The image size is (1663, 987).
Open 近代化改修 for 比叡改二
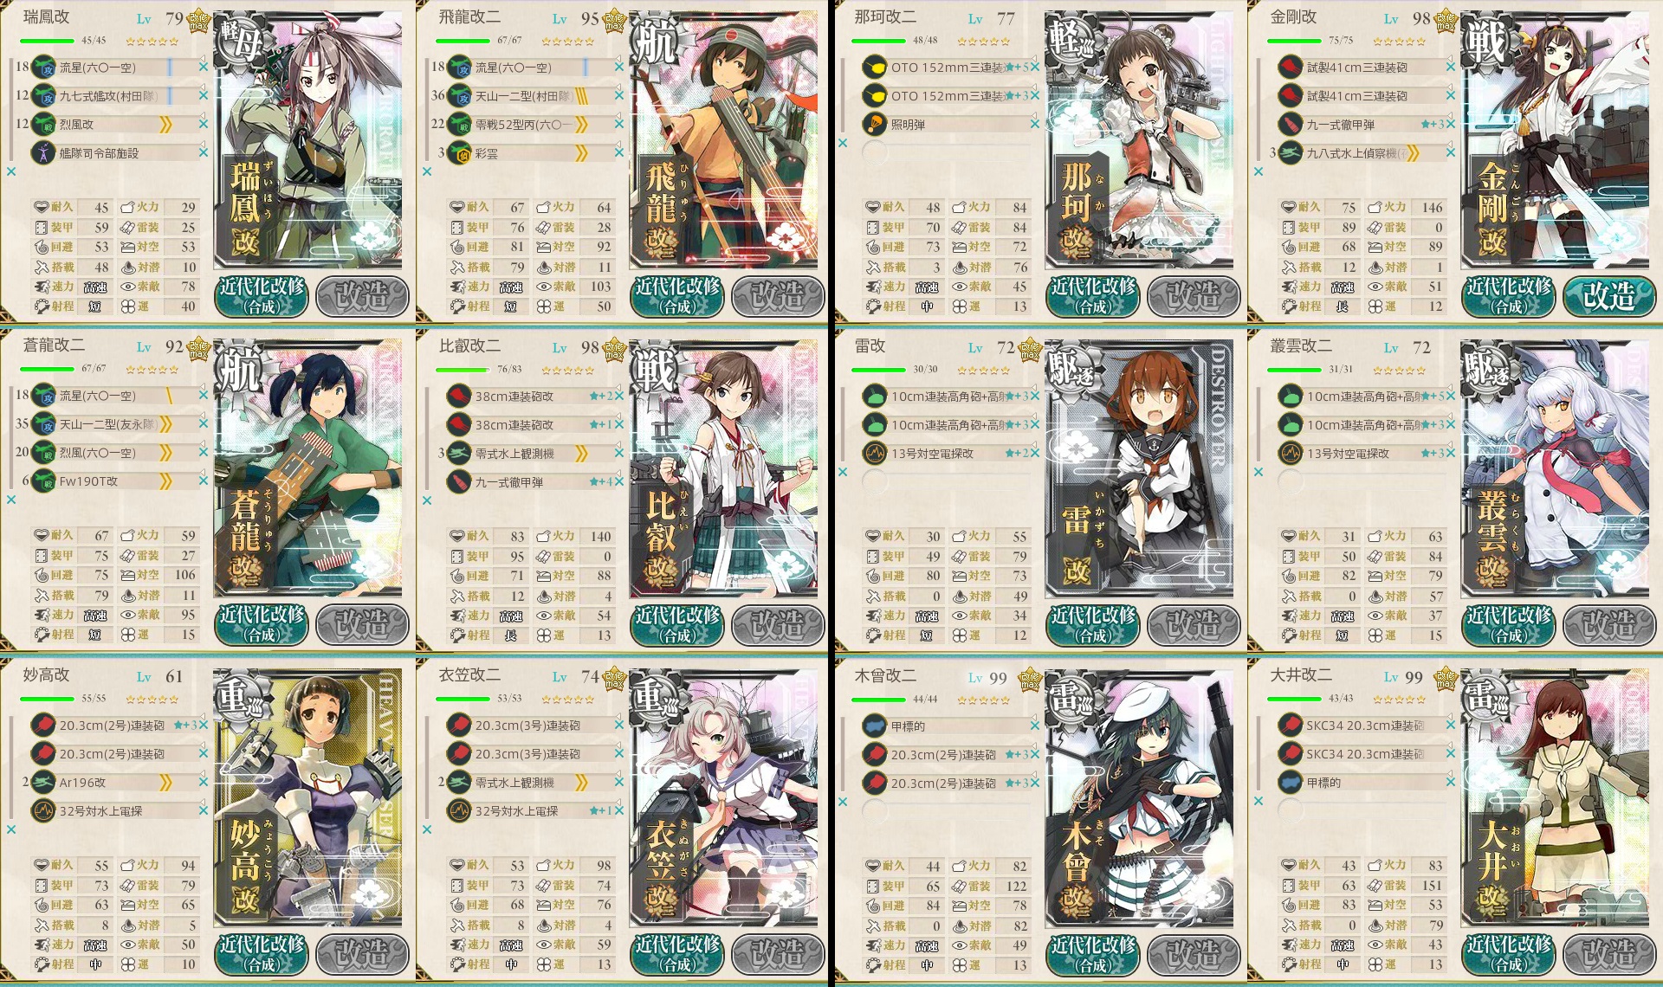pyautogui.click(x=676, y=624)
